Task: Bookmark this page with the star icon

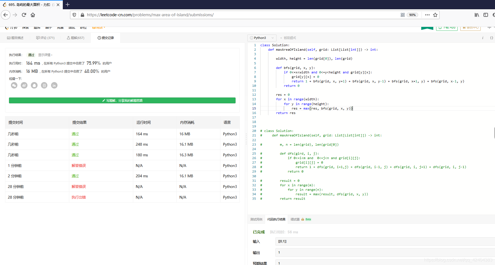Action: pyautogui.click(x=435, y=15)
